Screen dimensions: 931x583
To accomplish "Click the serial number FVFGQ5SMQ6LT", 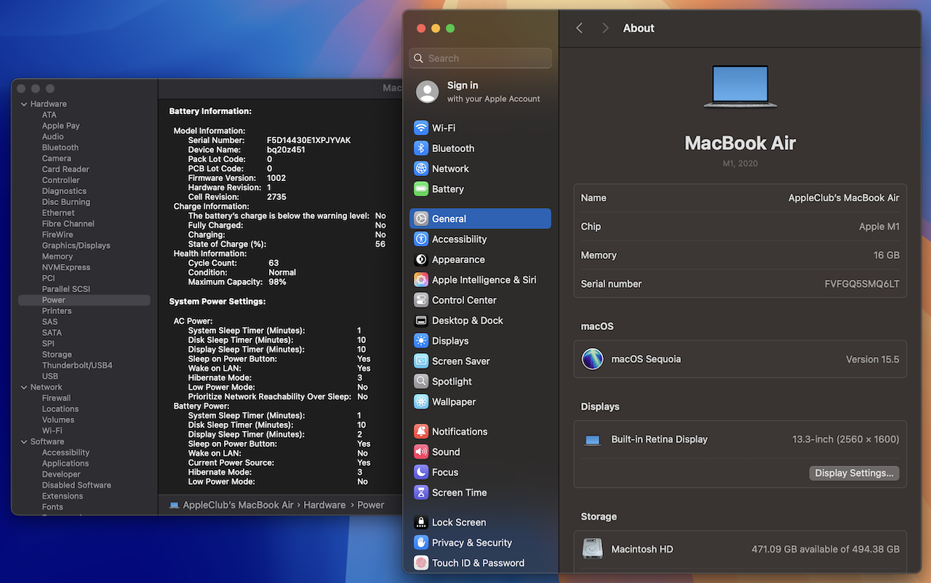I will tap(862, 284).
